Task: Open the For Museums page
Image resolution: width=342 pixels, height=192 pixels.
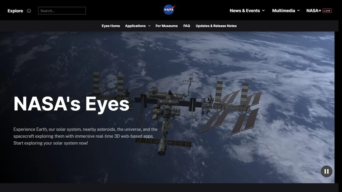Action: click(x=166, y=26)
